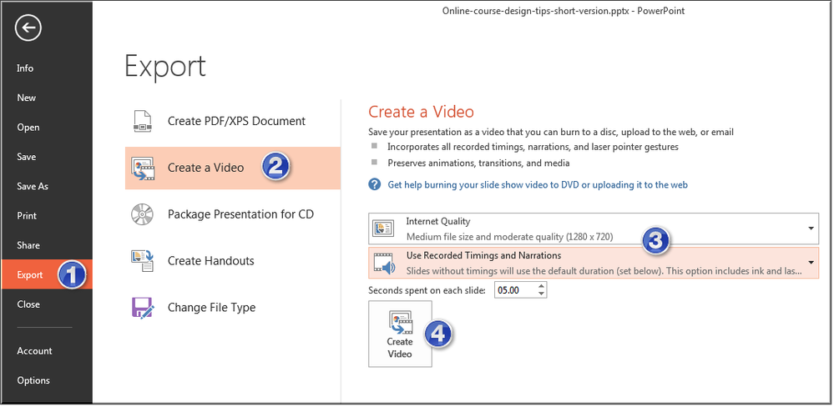Decrease seconds per slide with down arrow
Screen dimensions: 834x407
click(542, 294)
